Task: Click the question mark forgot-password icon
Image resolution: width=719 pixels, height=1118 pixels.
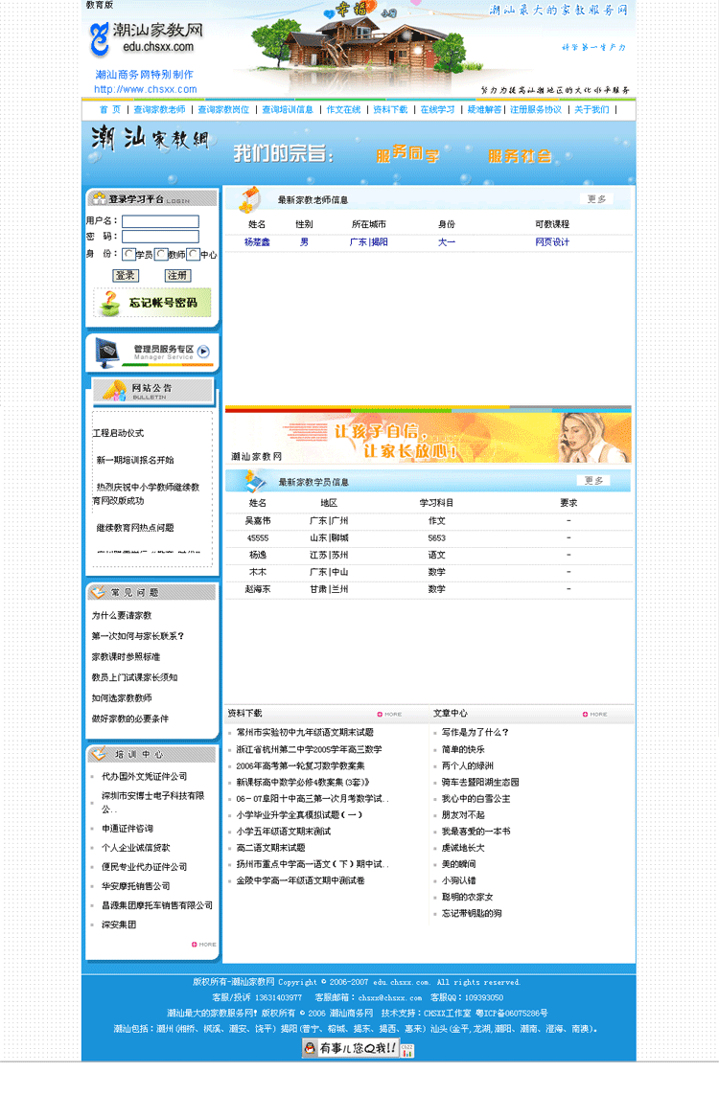Action: coord(111,303)
